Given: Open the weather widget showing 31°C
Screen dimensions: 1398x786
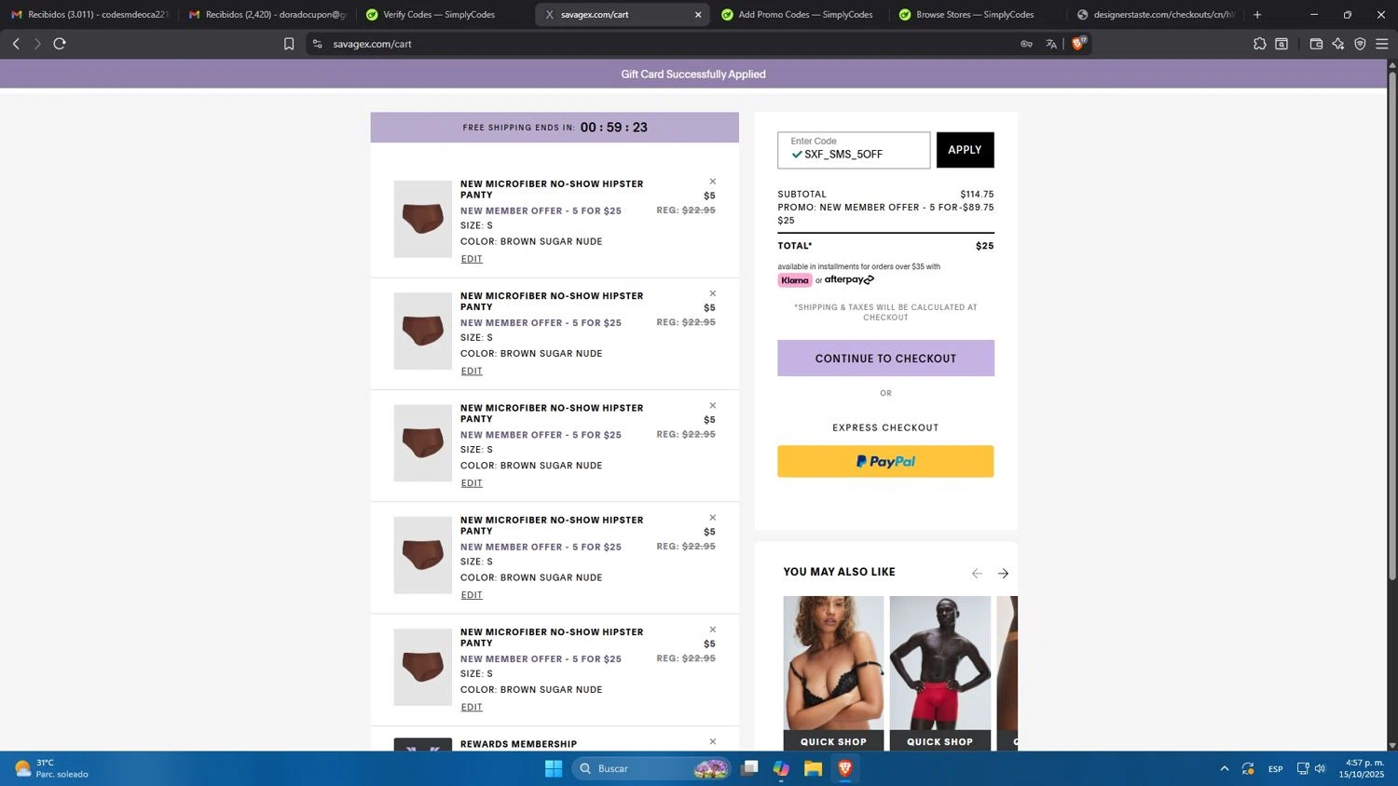Looking at the screenshot, I should [x=51, y=768].
